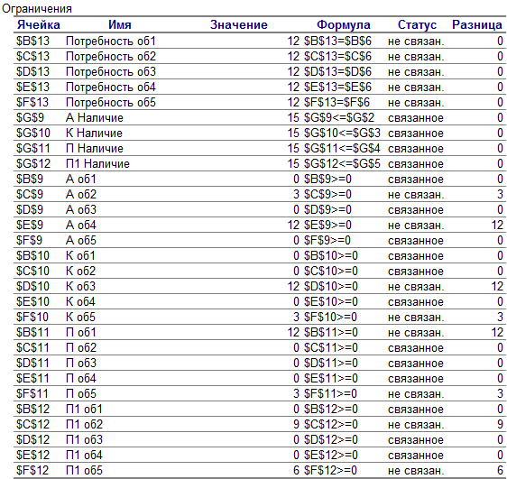507x479 pixels.
Task: Click formula $F$13=$F$6
Action: (x=336, y=103)
